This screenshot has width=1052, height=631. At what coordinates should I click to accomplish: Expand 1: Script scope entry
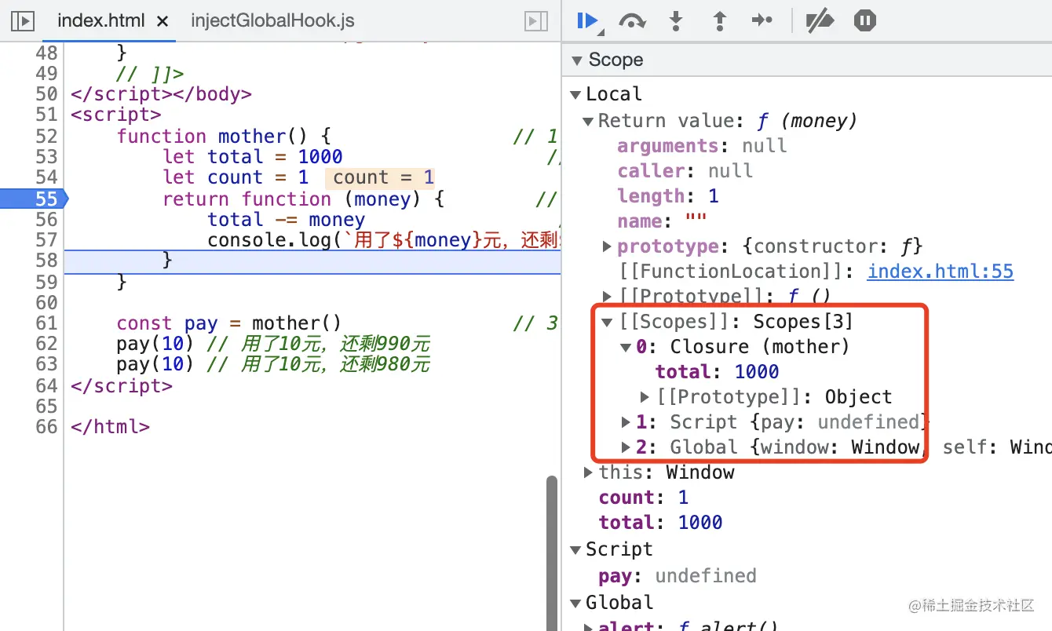[x=626, y=422]
